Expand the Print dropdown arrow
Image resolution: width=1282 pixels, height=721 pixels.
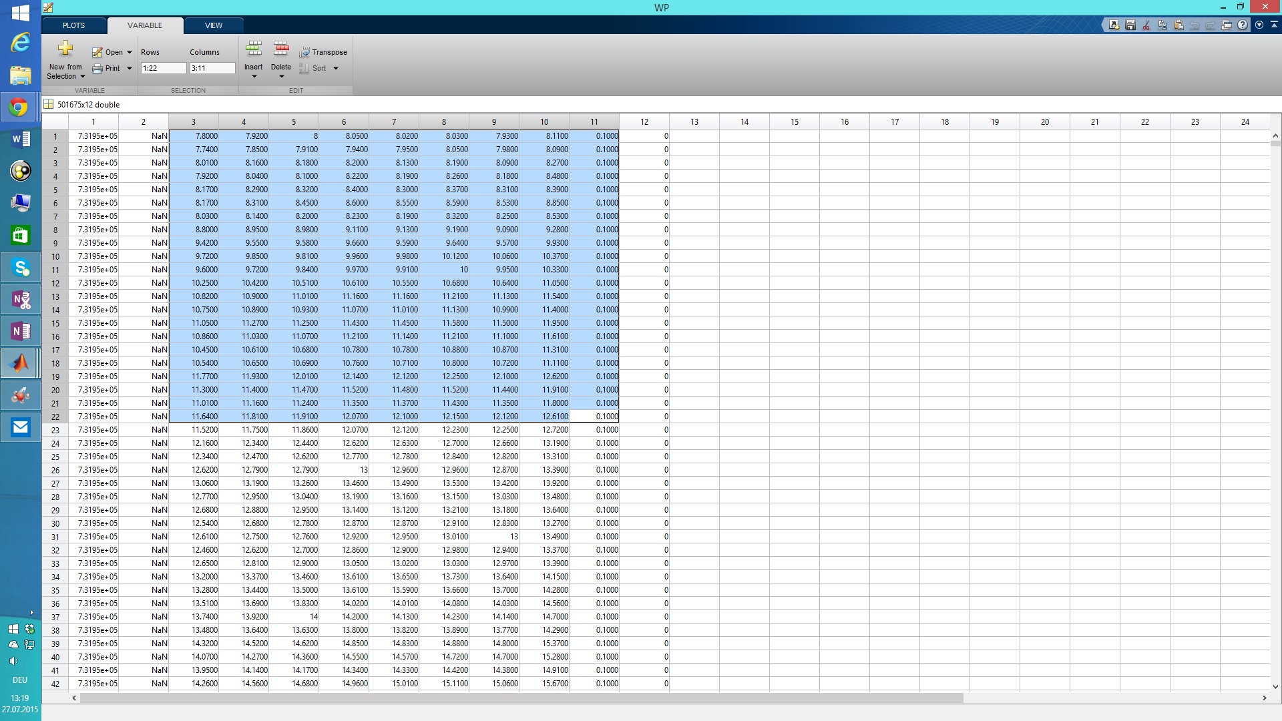[130, 68]
